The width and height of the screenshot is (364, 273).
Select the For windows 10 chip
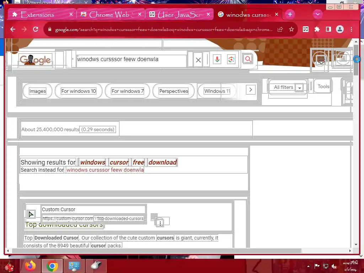point(79,91)
